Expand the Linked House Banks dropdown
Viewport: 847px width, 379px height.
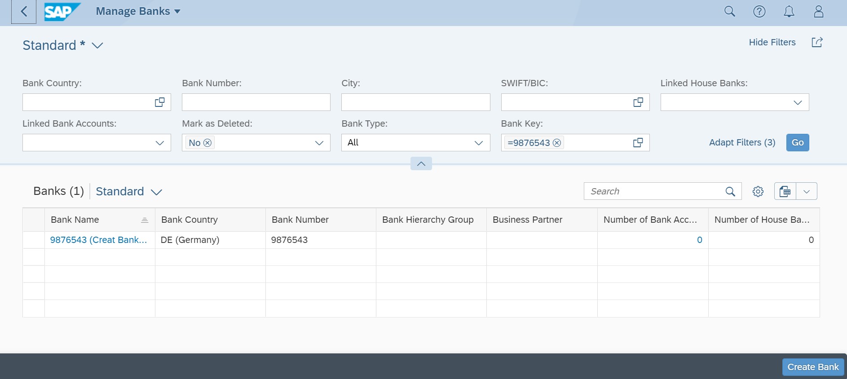[x=798, y=102]
